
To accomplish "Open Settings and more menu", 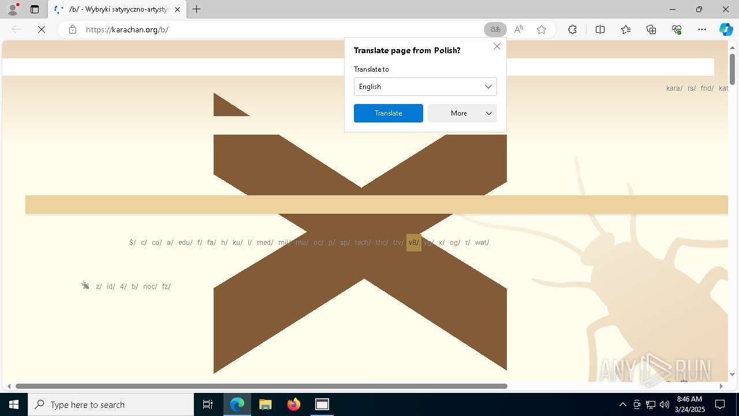I will (x=702, y=29).
